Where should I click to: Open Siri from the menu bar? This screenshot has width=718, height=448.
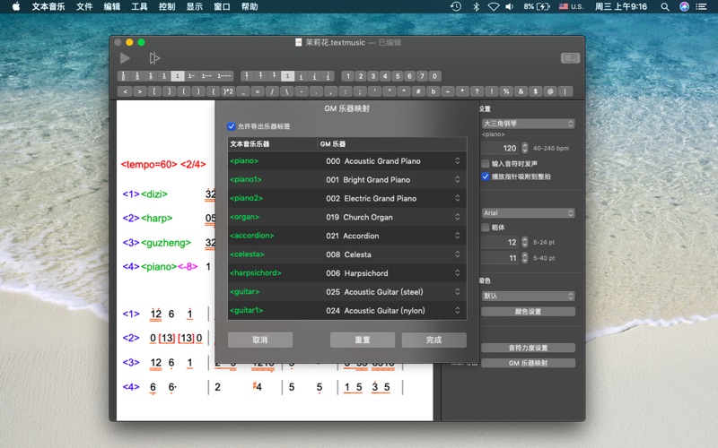685,6
